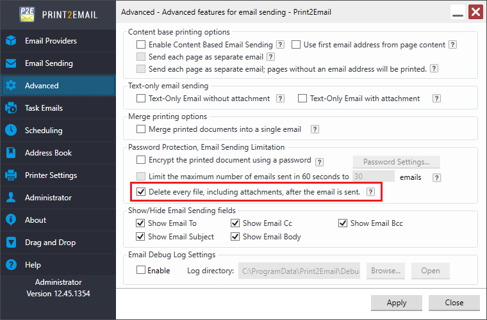Viewport: 487px width, 320px height.
Task: Click the Email Sending envelope icon
Action: coord(11,63)
